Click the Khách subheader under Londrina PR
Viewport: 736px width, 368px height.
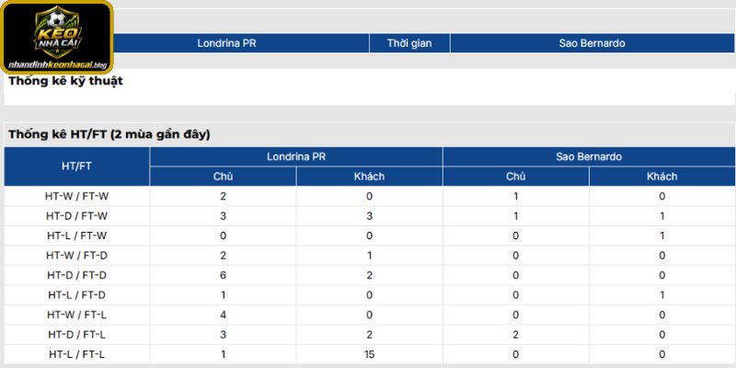click(x=370, y=177)
